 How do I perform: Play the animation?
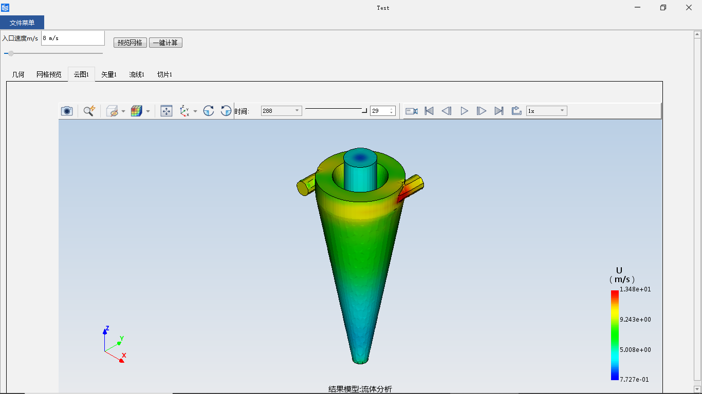464,111
